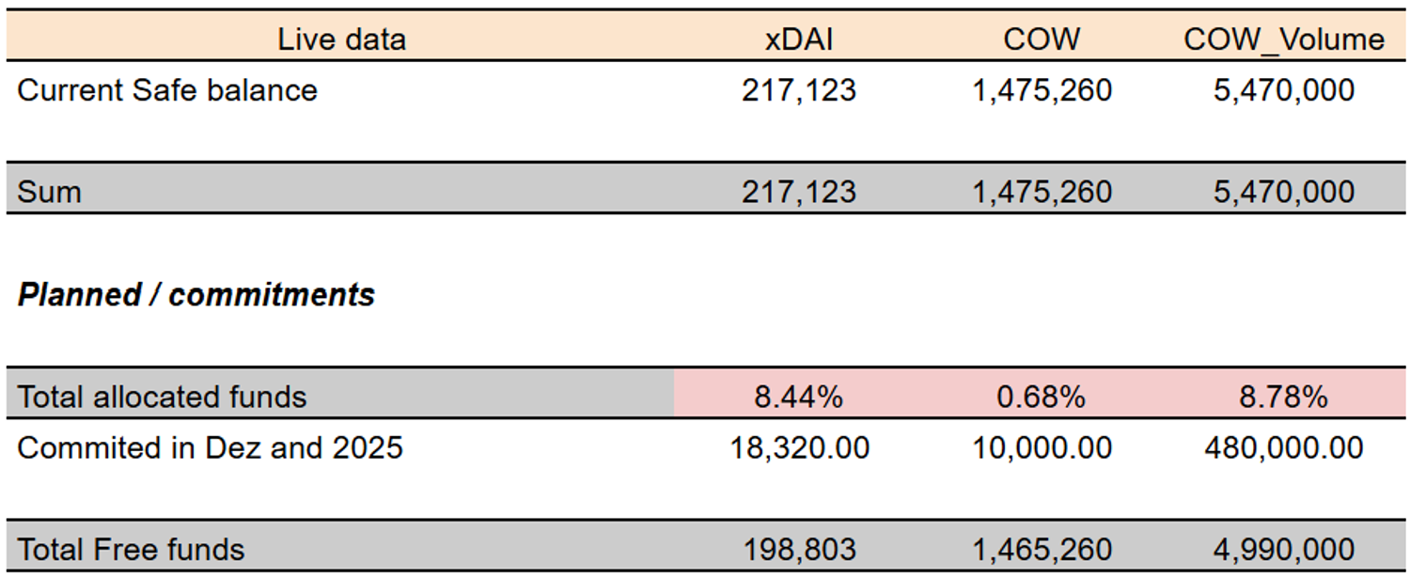This screenshot has height=578, width=1410.
Task: Click the 18,320.00 committed xDAI value
Action: point(799,447)
